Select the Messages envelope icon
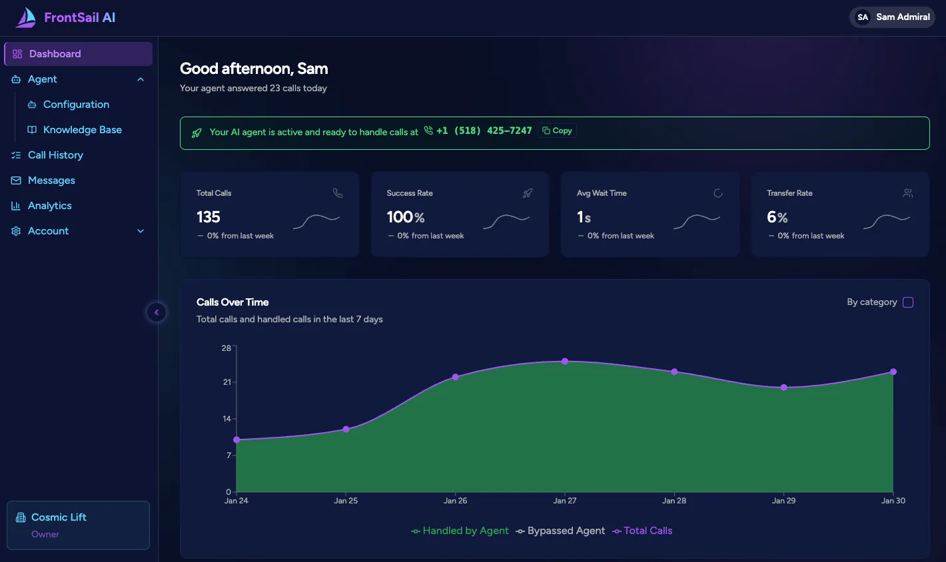This screenshot has width=946, height=562. tap(17, 180)
